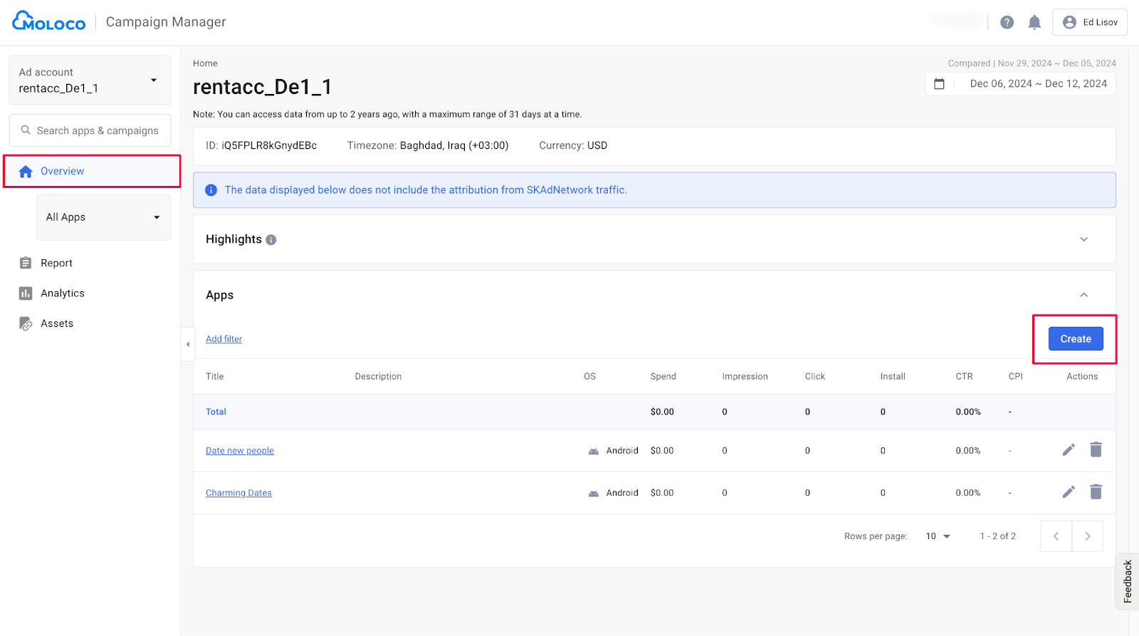Viewport: 1139px width, 636px height.
Task: Open the Feedback side tab
Action: click(1127, 581)
